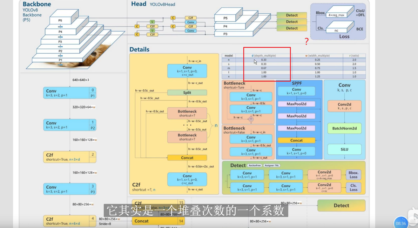Select the P2 layer of the Backbone pyramid
418x228 pixels.
[x=61, y=51]
